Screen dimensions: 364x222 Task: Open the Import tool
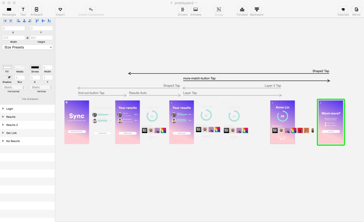point(60,9)
